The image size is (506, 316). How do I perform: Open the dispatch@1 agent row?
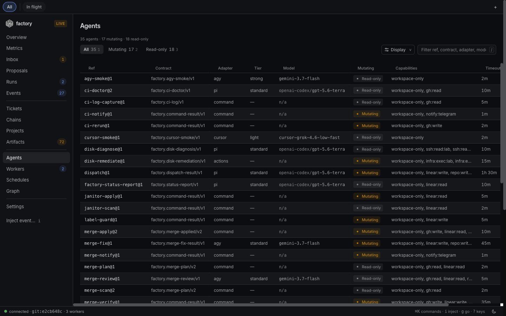click(x=290, y=173)
